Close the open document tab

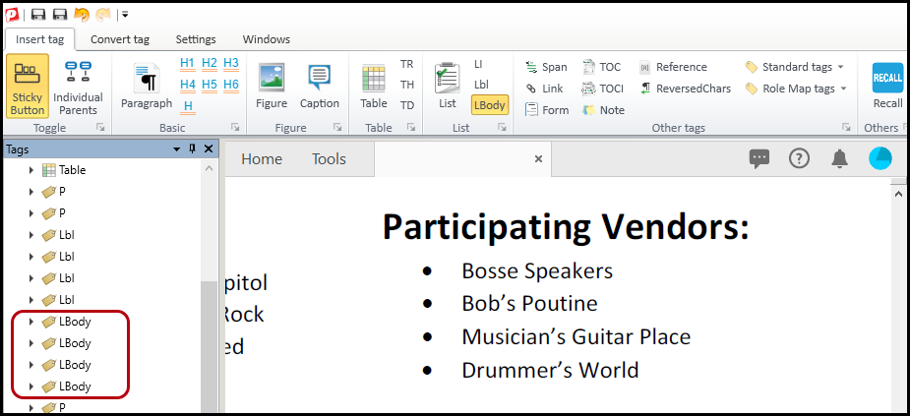538,159
